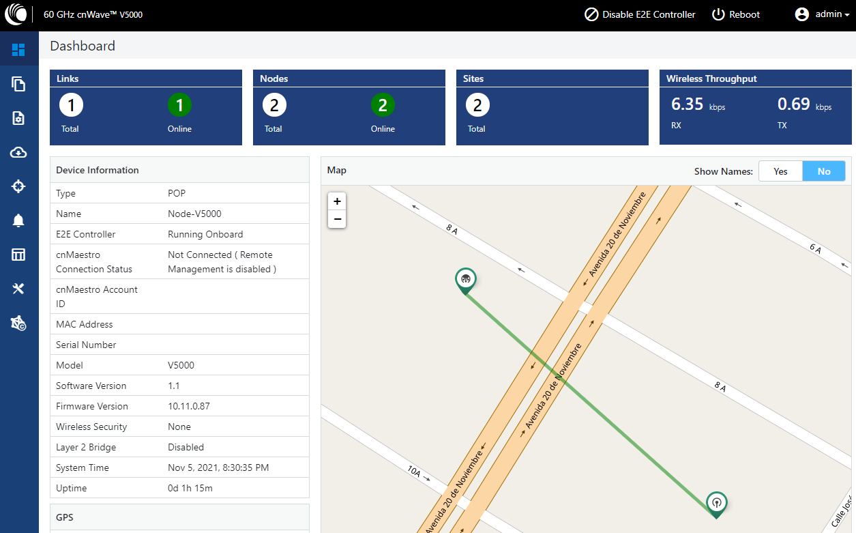Zoom out on the map
The image size is (856, 533).
coord(337,219)
